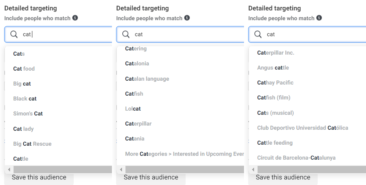Click Save this audience below the Cattle feeding list
The image size is (366, 185).
tap(283, 177)
